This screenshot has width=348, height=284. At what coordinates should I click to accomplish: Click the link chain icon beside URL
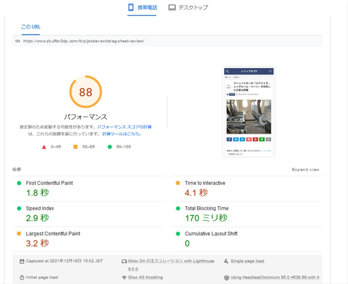(x=18, y=41)
